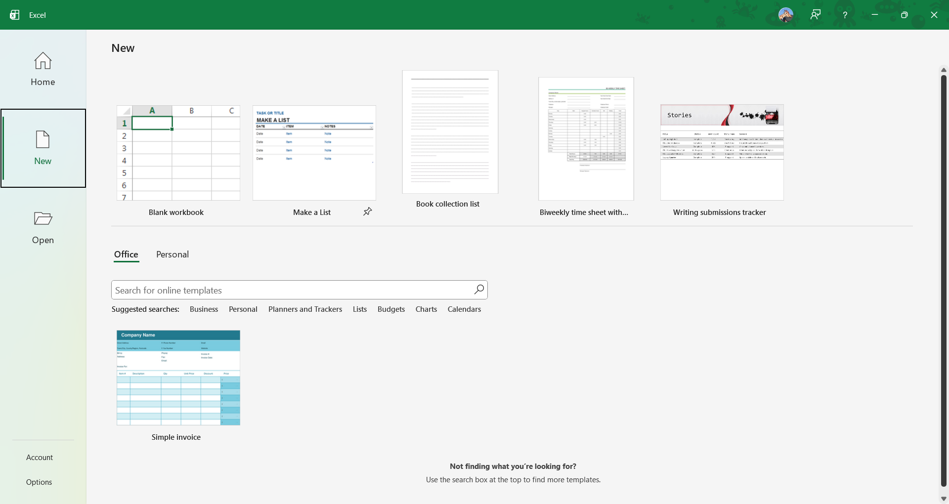This screenshot has height=504, width=949.
Task: Click the Help question mark icon
Action: tap(845, 15)
